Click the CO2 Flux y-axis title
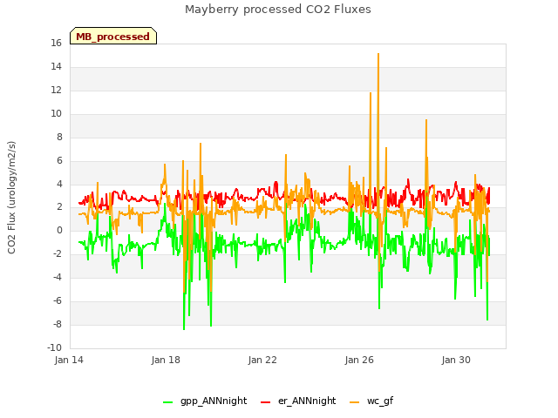Image resolution: width=558 pixels, height=418 pixels. coord(11,198)
